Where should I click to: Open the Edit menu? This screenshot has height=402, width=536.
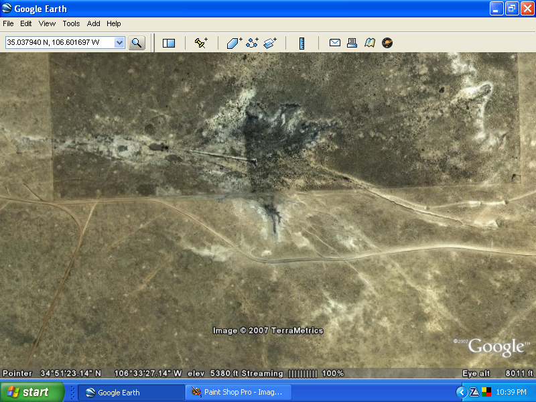pos(26,23)
